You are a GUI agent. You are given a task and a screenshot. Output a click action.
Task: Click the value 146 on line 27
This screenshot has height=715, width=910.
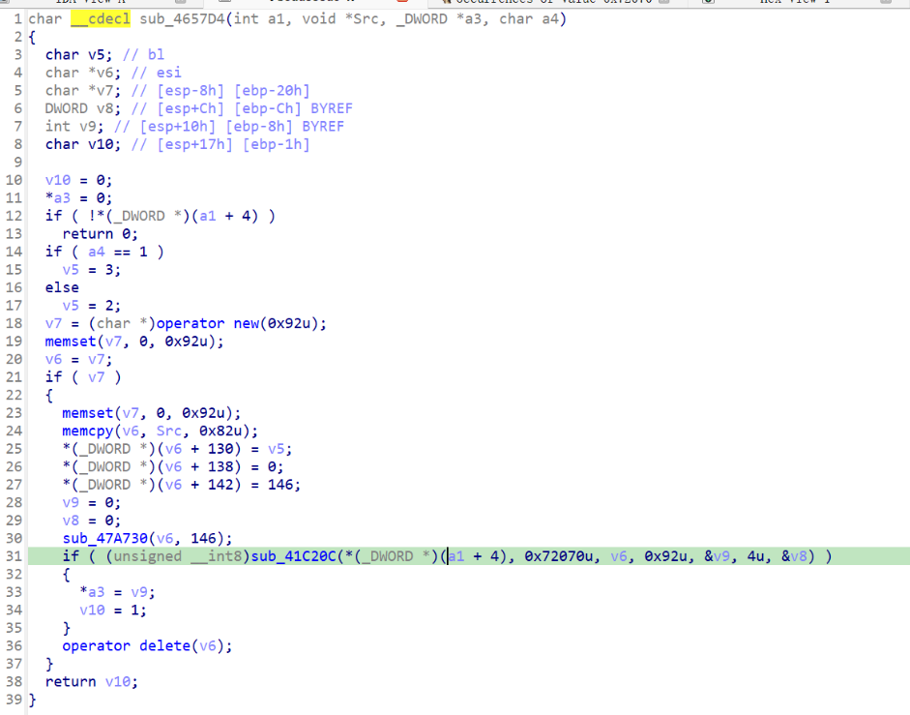[283, 485]
